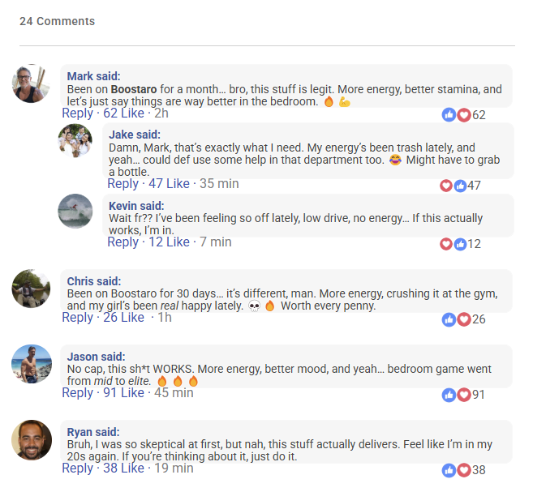Image resolution: width=533 pixels, height=492 pixels.
Task: Open Chris's profile picture
Action: point(32,289)
